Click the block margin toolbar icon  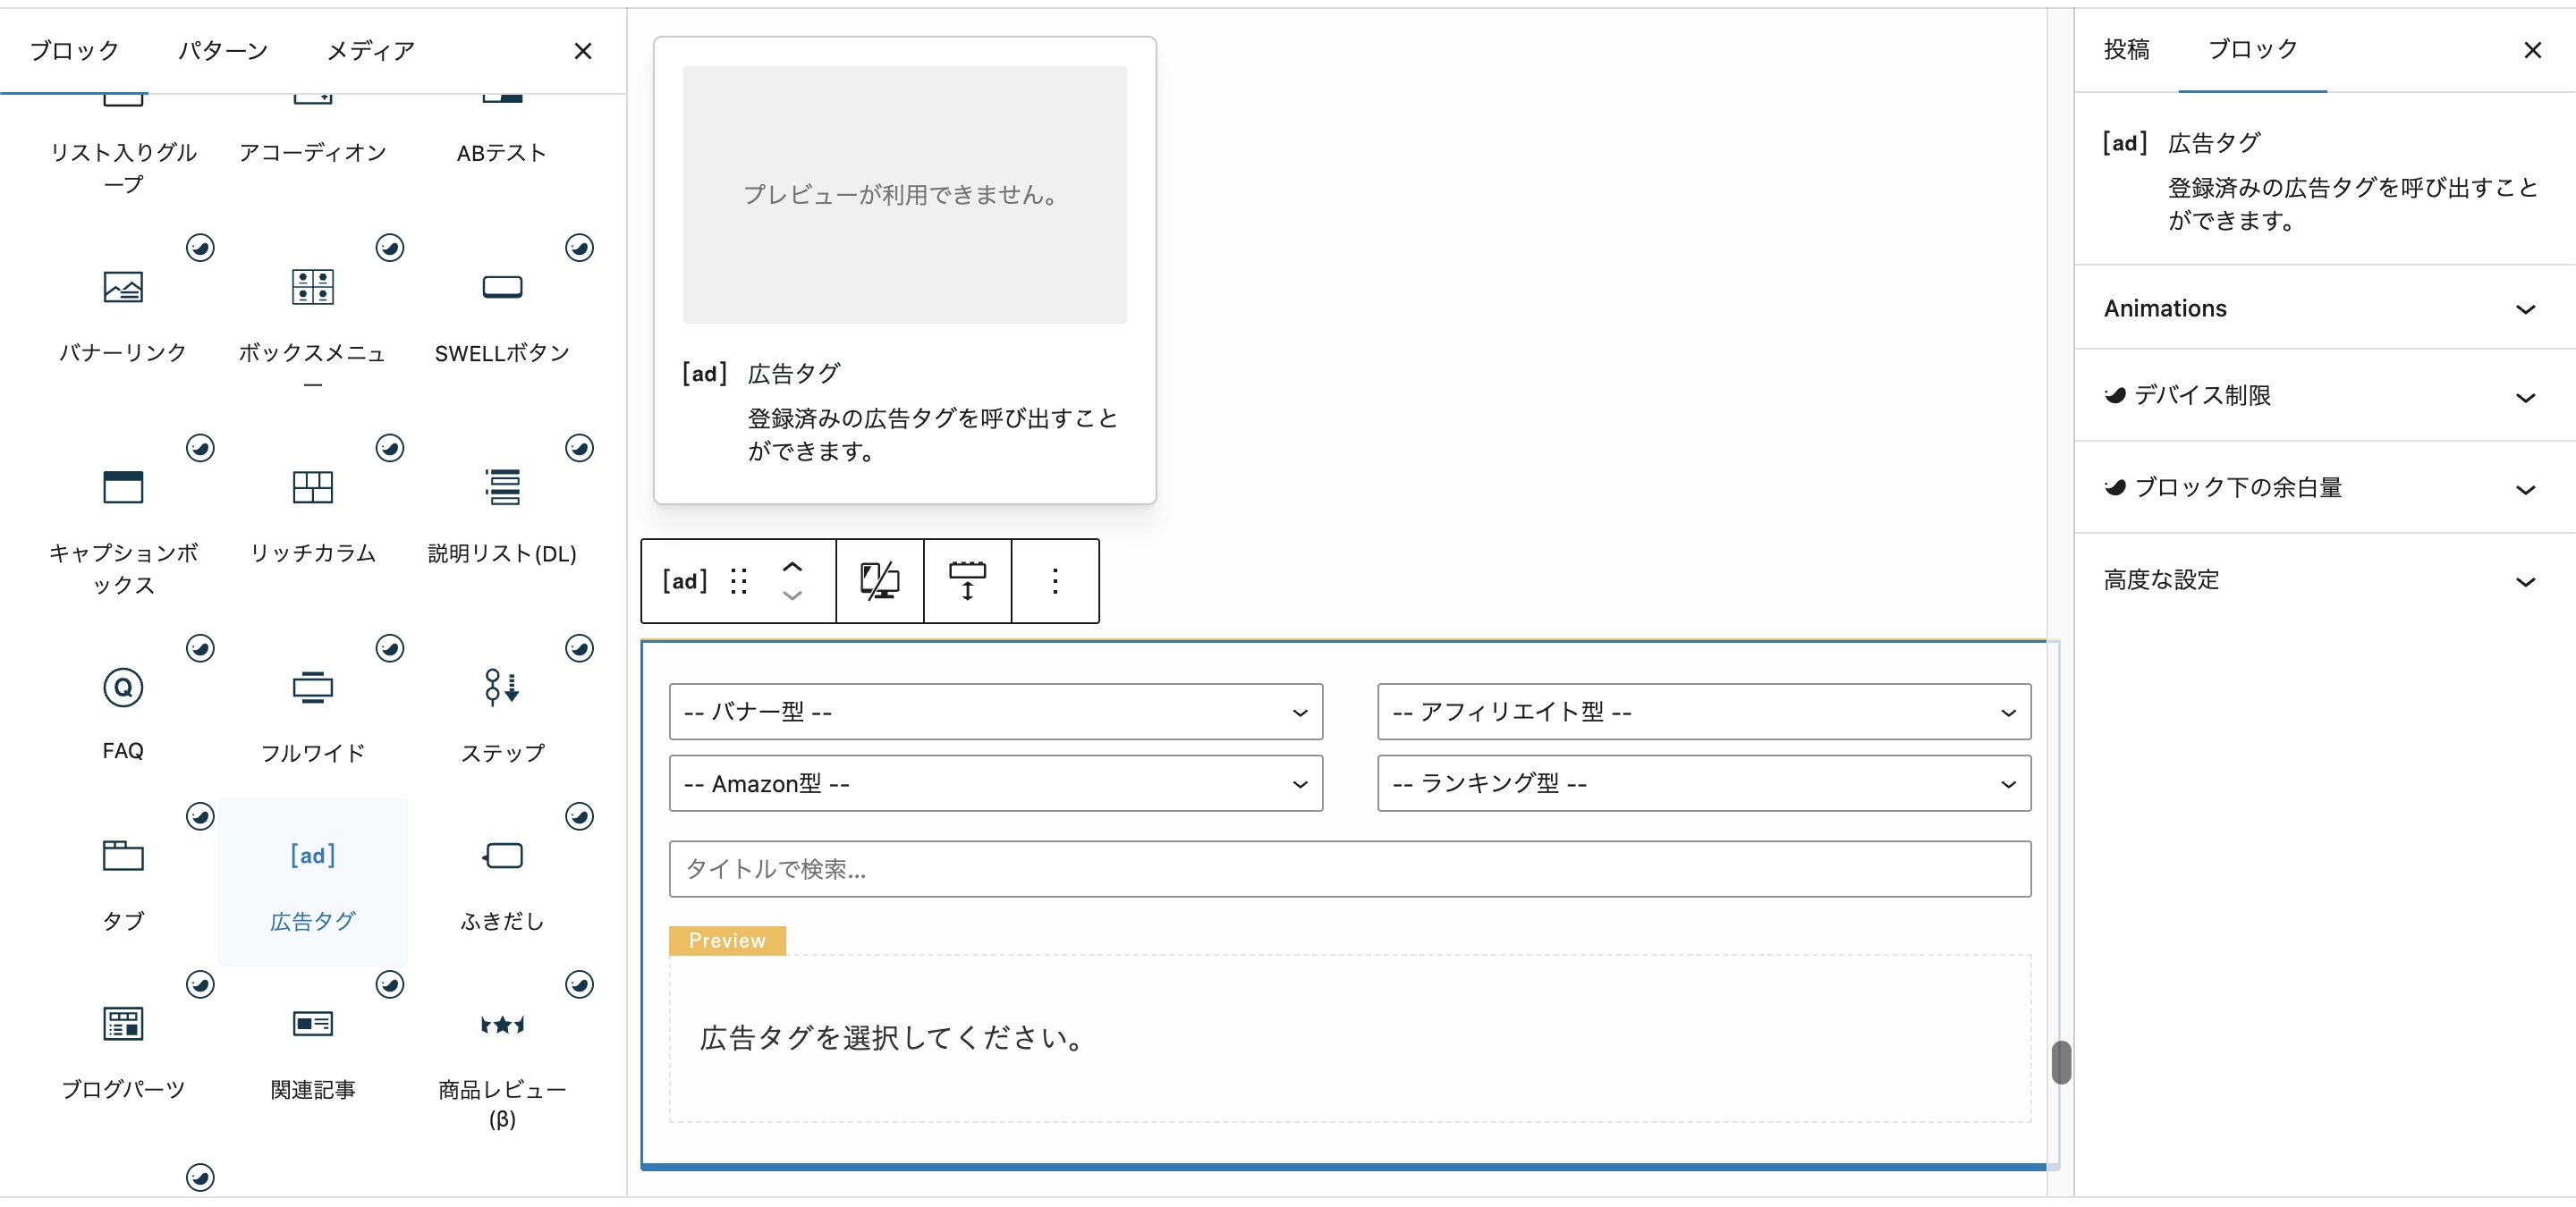(967, 580)
